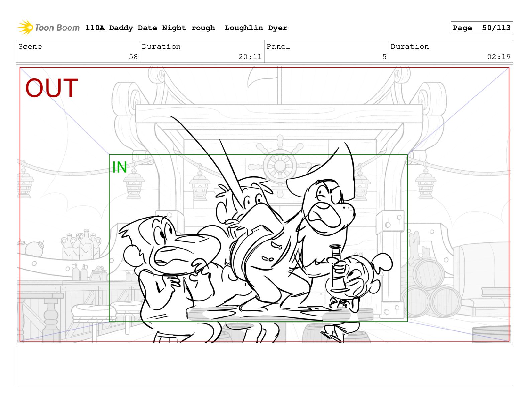Image resolution: width=529 pixels, height=409 pixels.
Task: Click the artist name 'Loughlin Dyer'
Action: tap(256, 28)
